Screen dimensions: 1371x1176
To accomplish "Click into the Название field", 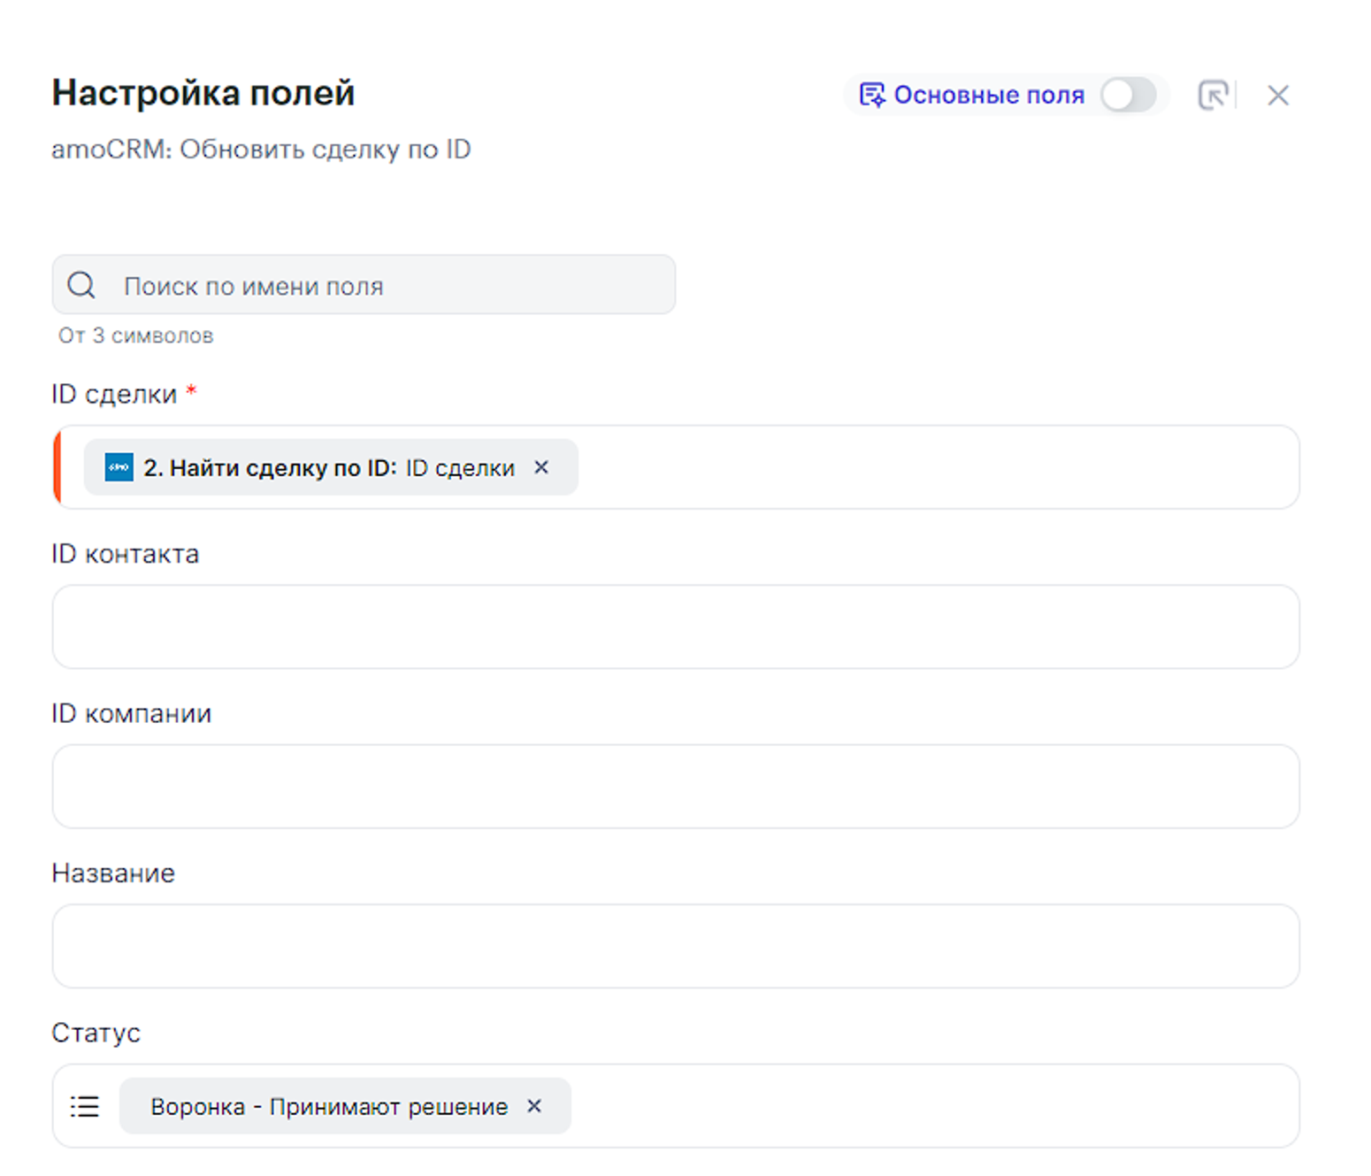I will point(676,946).
